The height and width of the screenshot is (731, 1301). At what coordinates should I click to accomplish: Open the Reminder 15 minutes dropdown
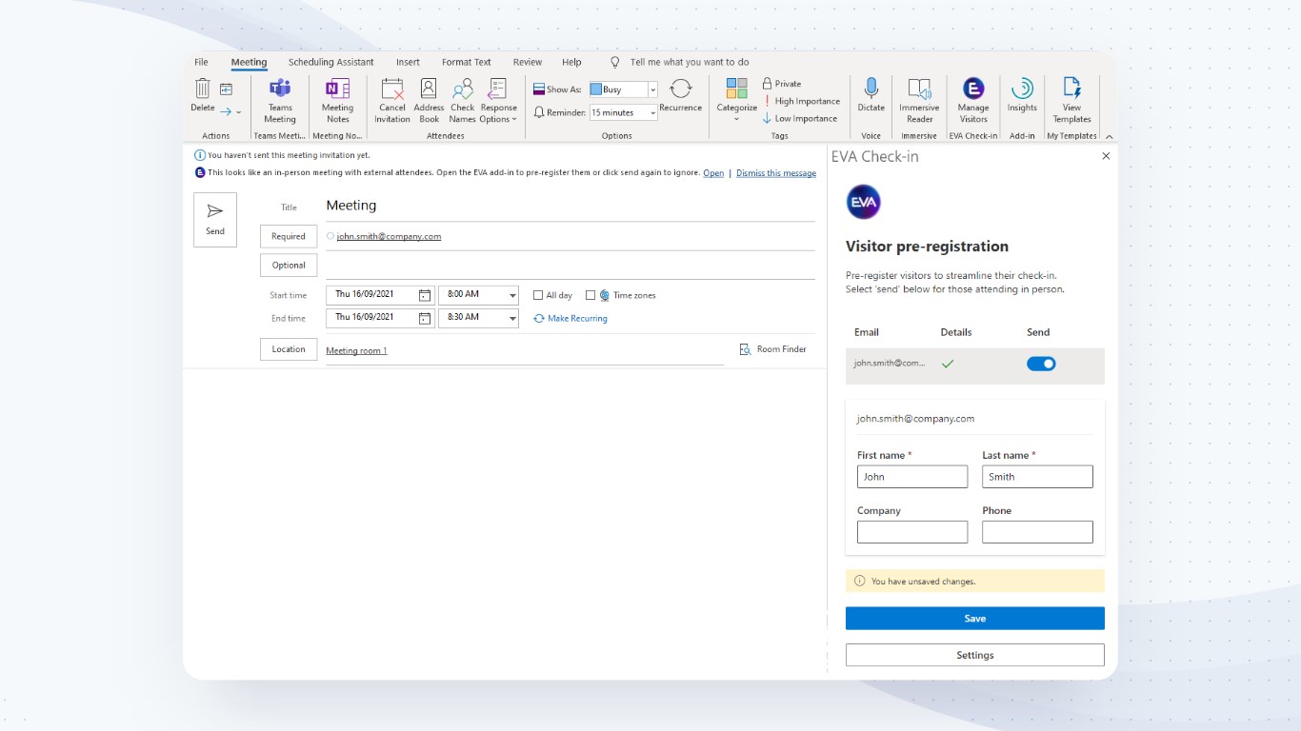[x=652, y=112]
